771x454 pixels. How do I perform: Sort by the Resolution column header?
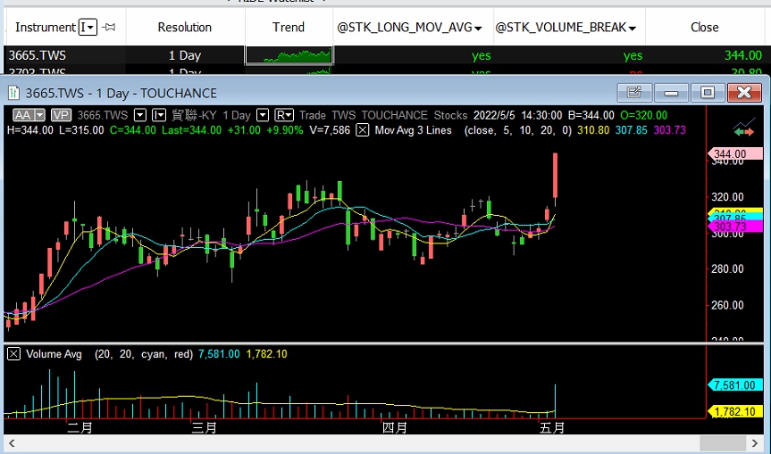(184, 27)
